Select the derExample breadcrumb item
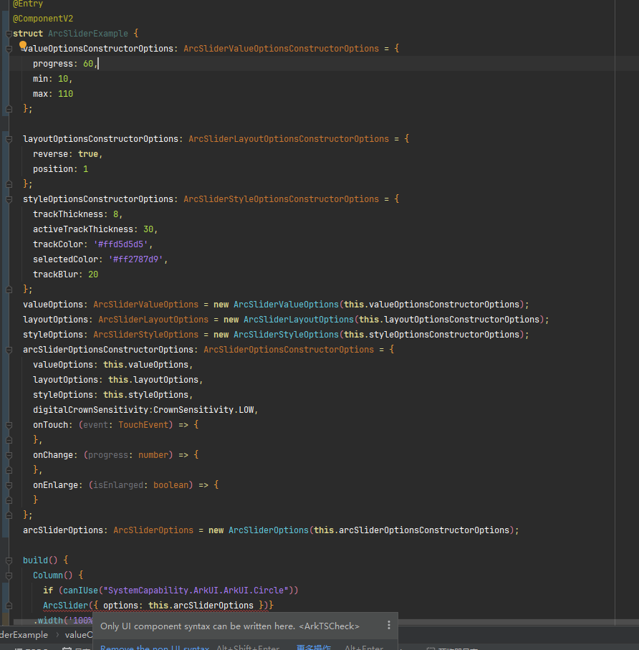This screenshot has width=639, height=650. point(24,635)
